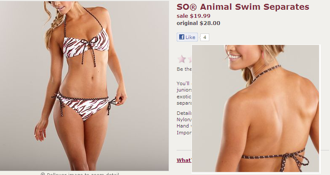Click the magnifier icon beside Rollover image text
The height and width of the screenshot is (175, 330).
pos(43,174)
